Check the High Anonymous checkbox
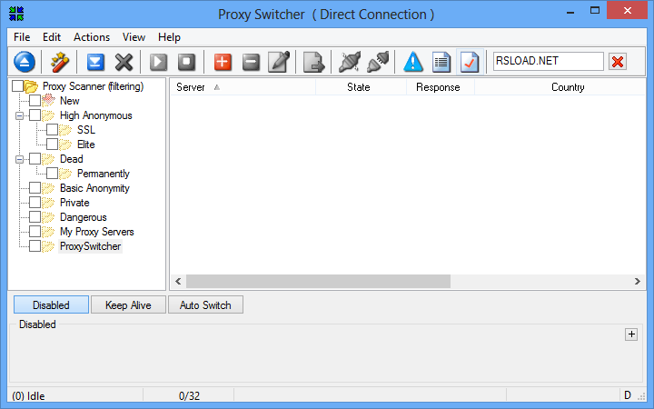The image size is (654, 409). tap(35, 115)
